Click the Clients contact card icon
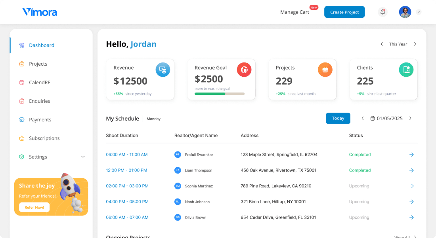 [406, 70]
